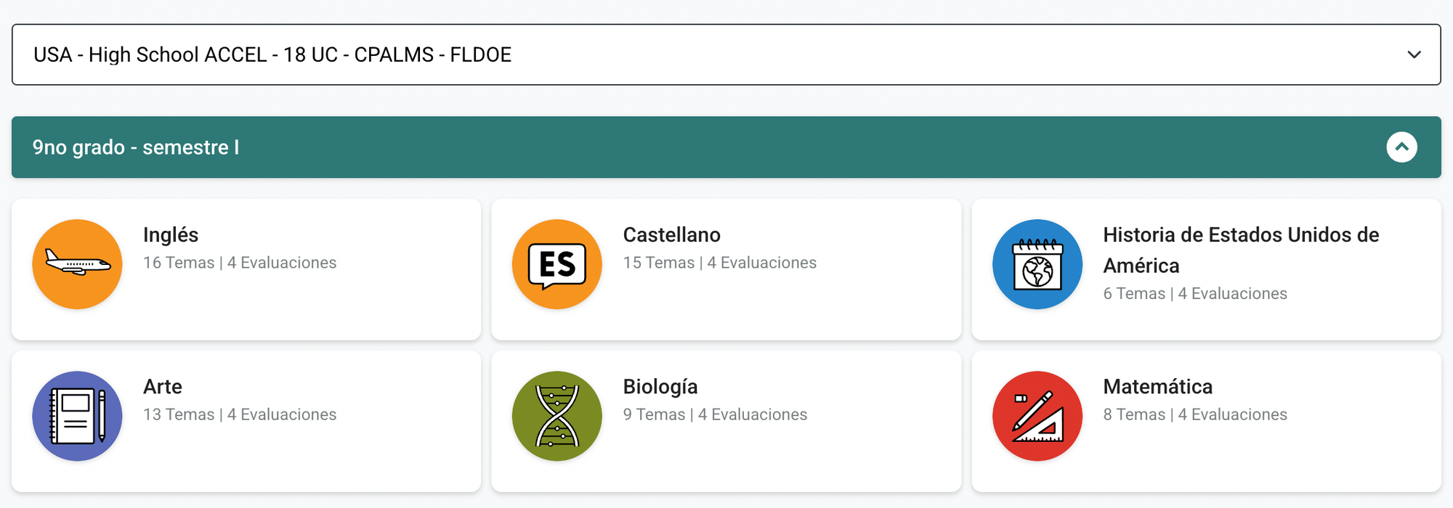The image size is (1453, 508).
Task: Click 16 Temas | 4 Evaluaciones under Inglés
Action: click(x=240, y=263)
